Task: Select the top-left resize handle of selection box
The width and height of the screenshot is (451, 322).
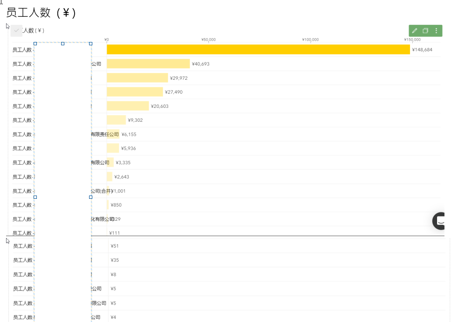Action: (x=35, y=43)
